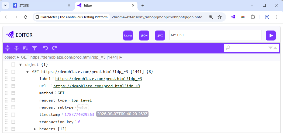Screen dimensions: 283x135
Task: Open breadcrumb arrow after object
Action: tap(18, 57)
